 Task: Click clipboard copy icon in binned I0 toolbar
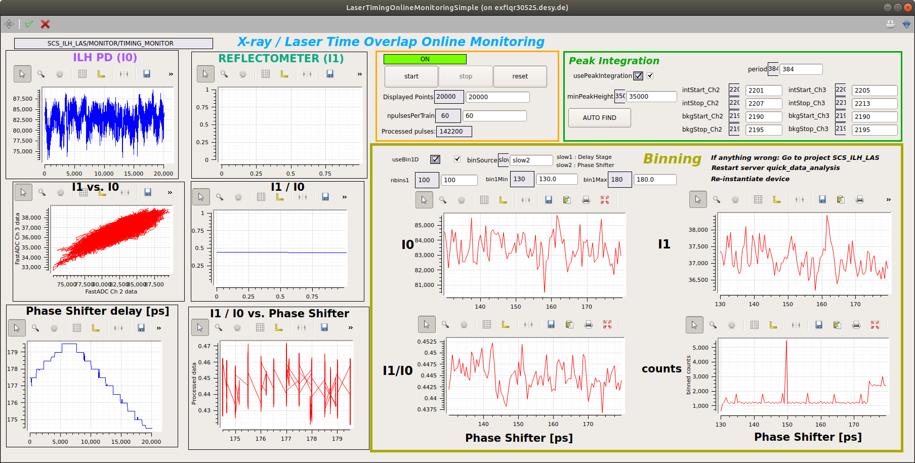567,200
